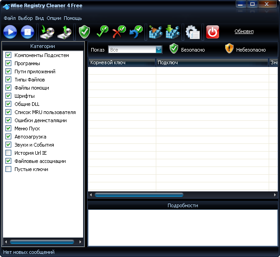Click categories panel scrollbar thumb
The height and width of the screenshot is (257, 280).
(42, 242)
